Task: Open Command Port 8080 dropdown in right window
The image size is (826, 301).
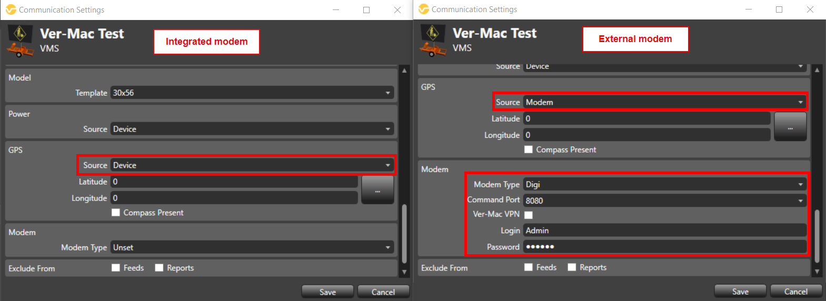Action: click(x=665, y=200)
